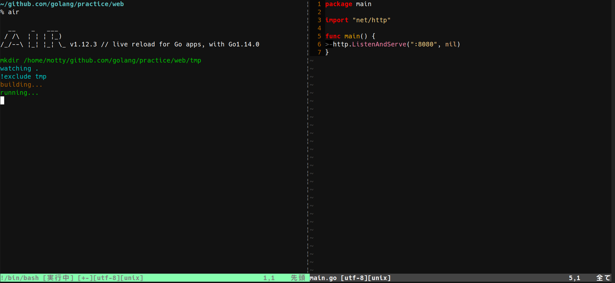The width and height of the screenshot is (615, 283).
Task: Click the closing brace on line 7
Action: [327, 52]
